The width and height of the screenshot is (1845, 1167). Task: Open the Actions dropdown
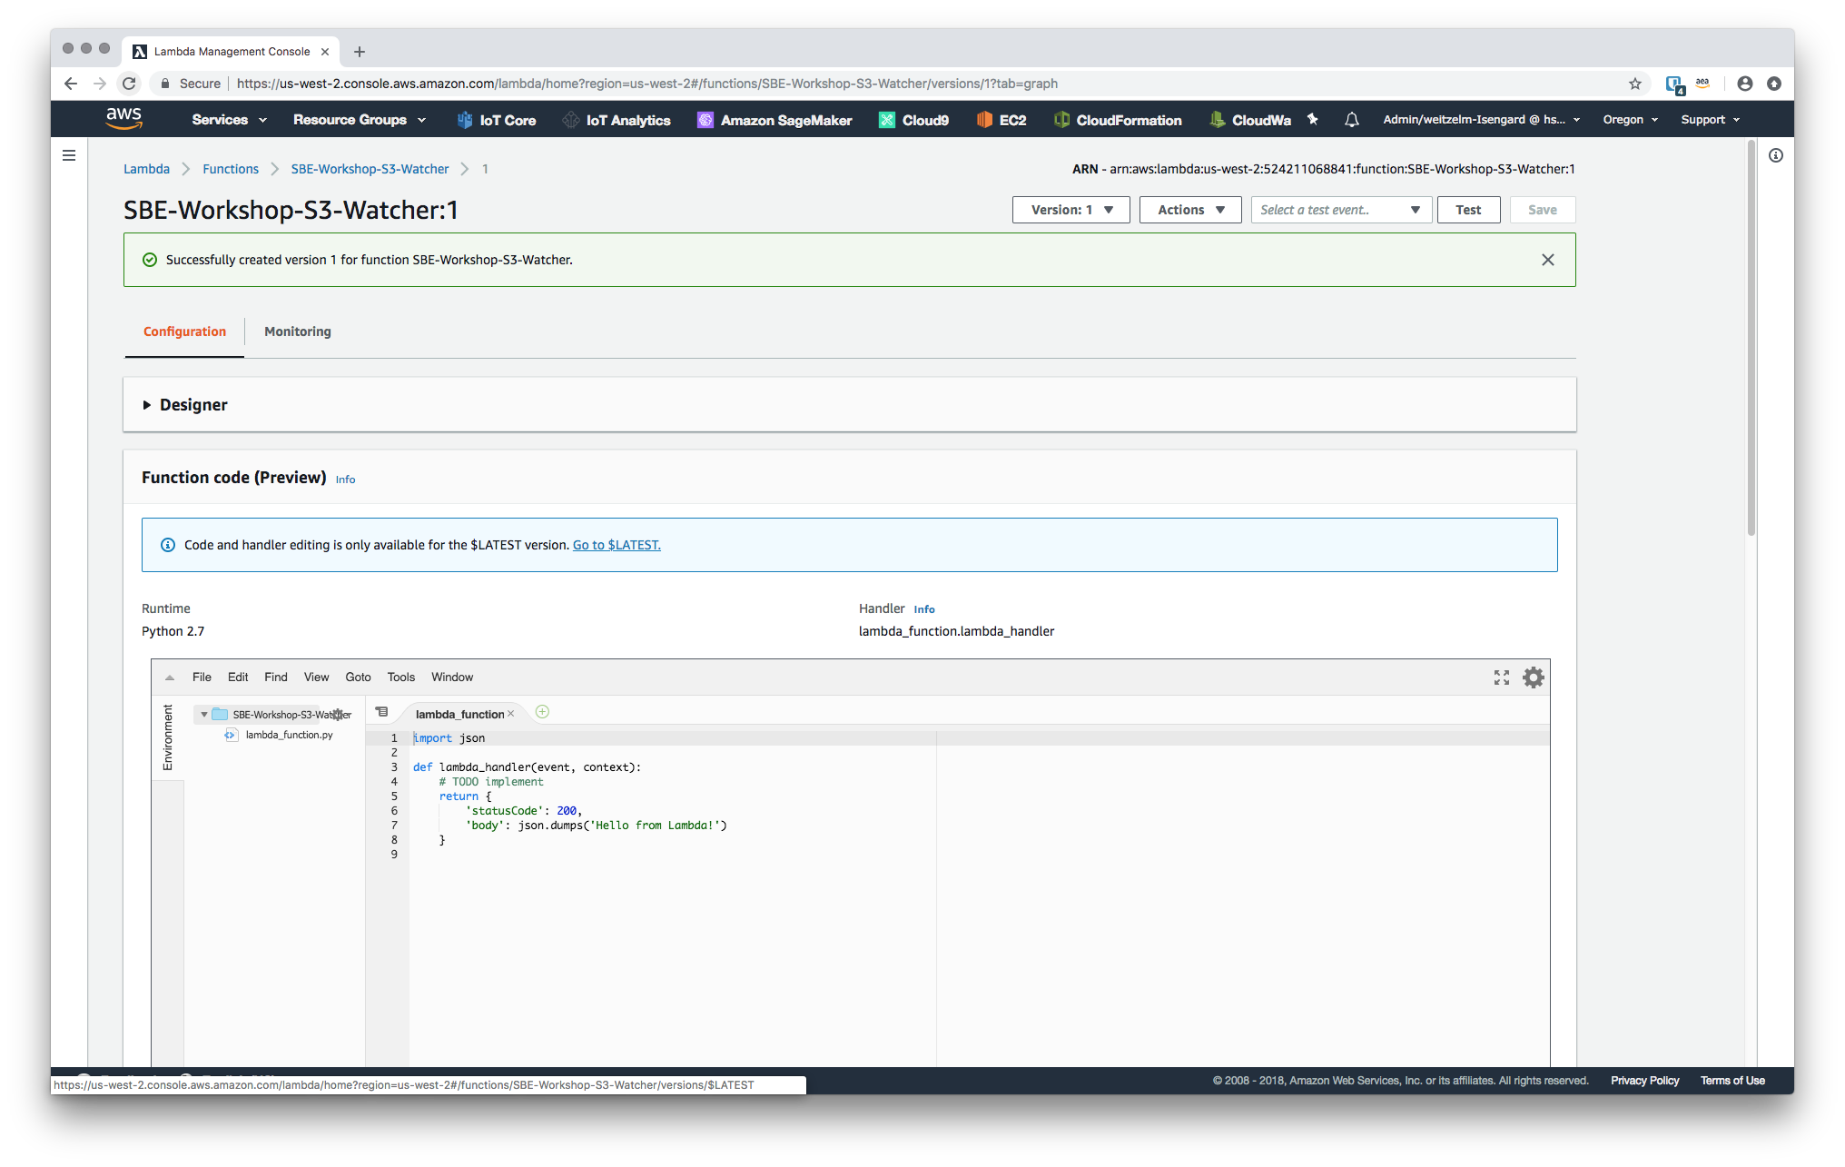pyautogui.click(x=1190, y=210)
